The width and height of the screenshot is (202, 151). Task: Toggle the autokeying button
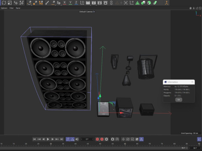click(102, 139)
